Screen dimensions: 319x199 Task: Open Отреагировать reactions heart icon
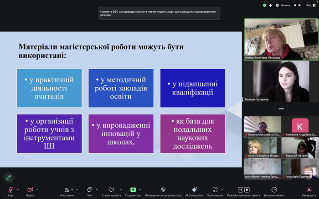[x=111, y=189]
